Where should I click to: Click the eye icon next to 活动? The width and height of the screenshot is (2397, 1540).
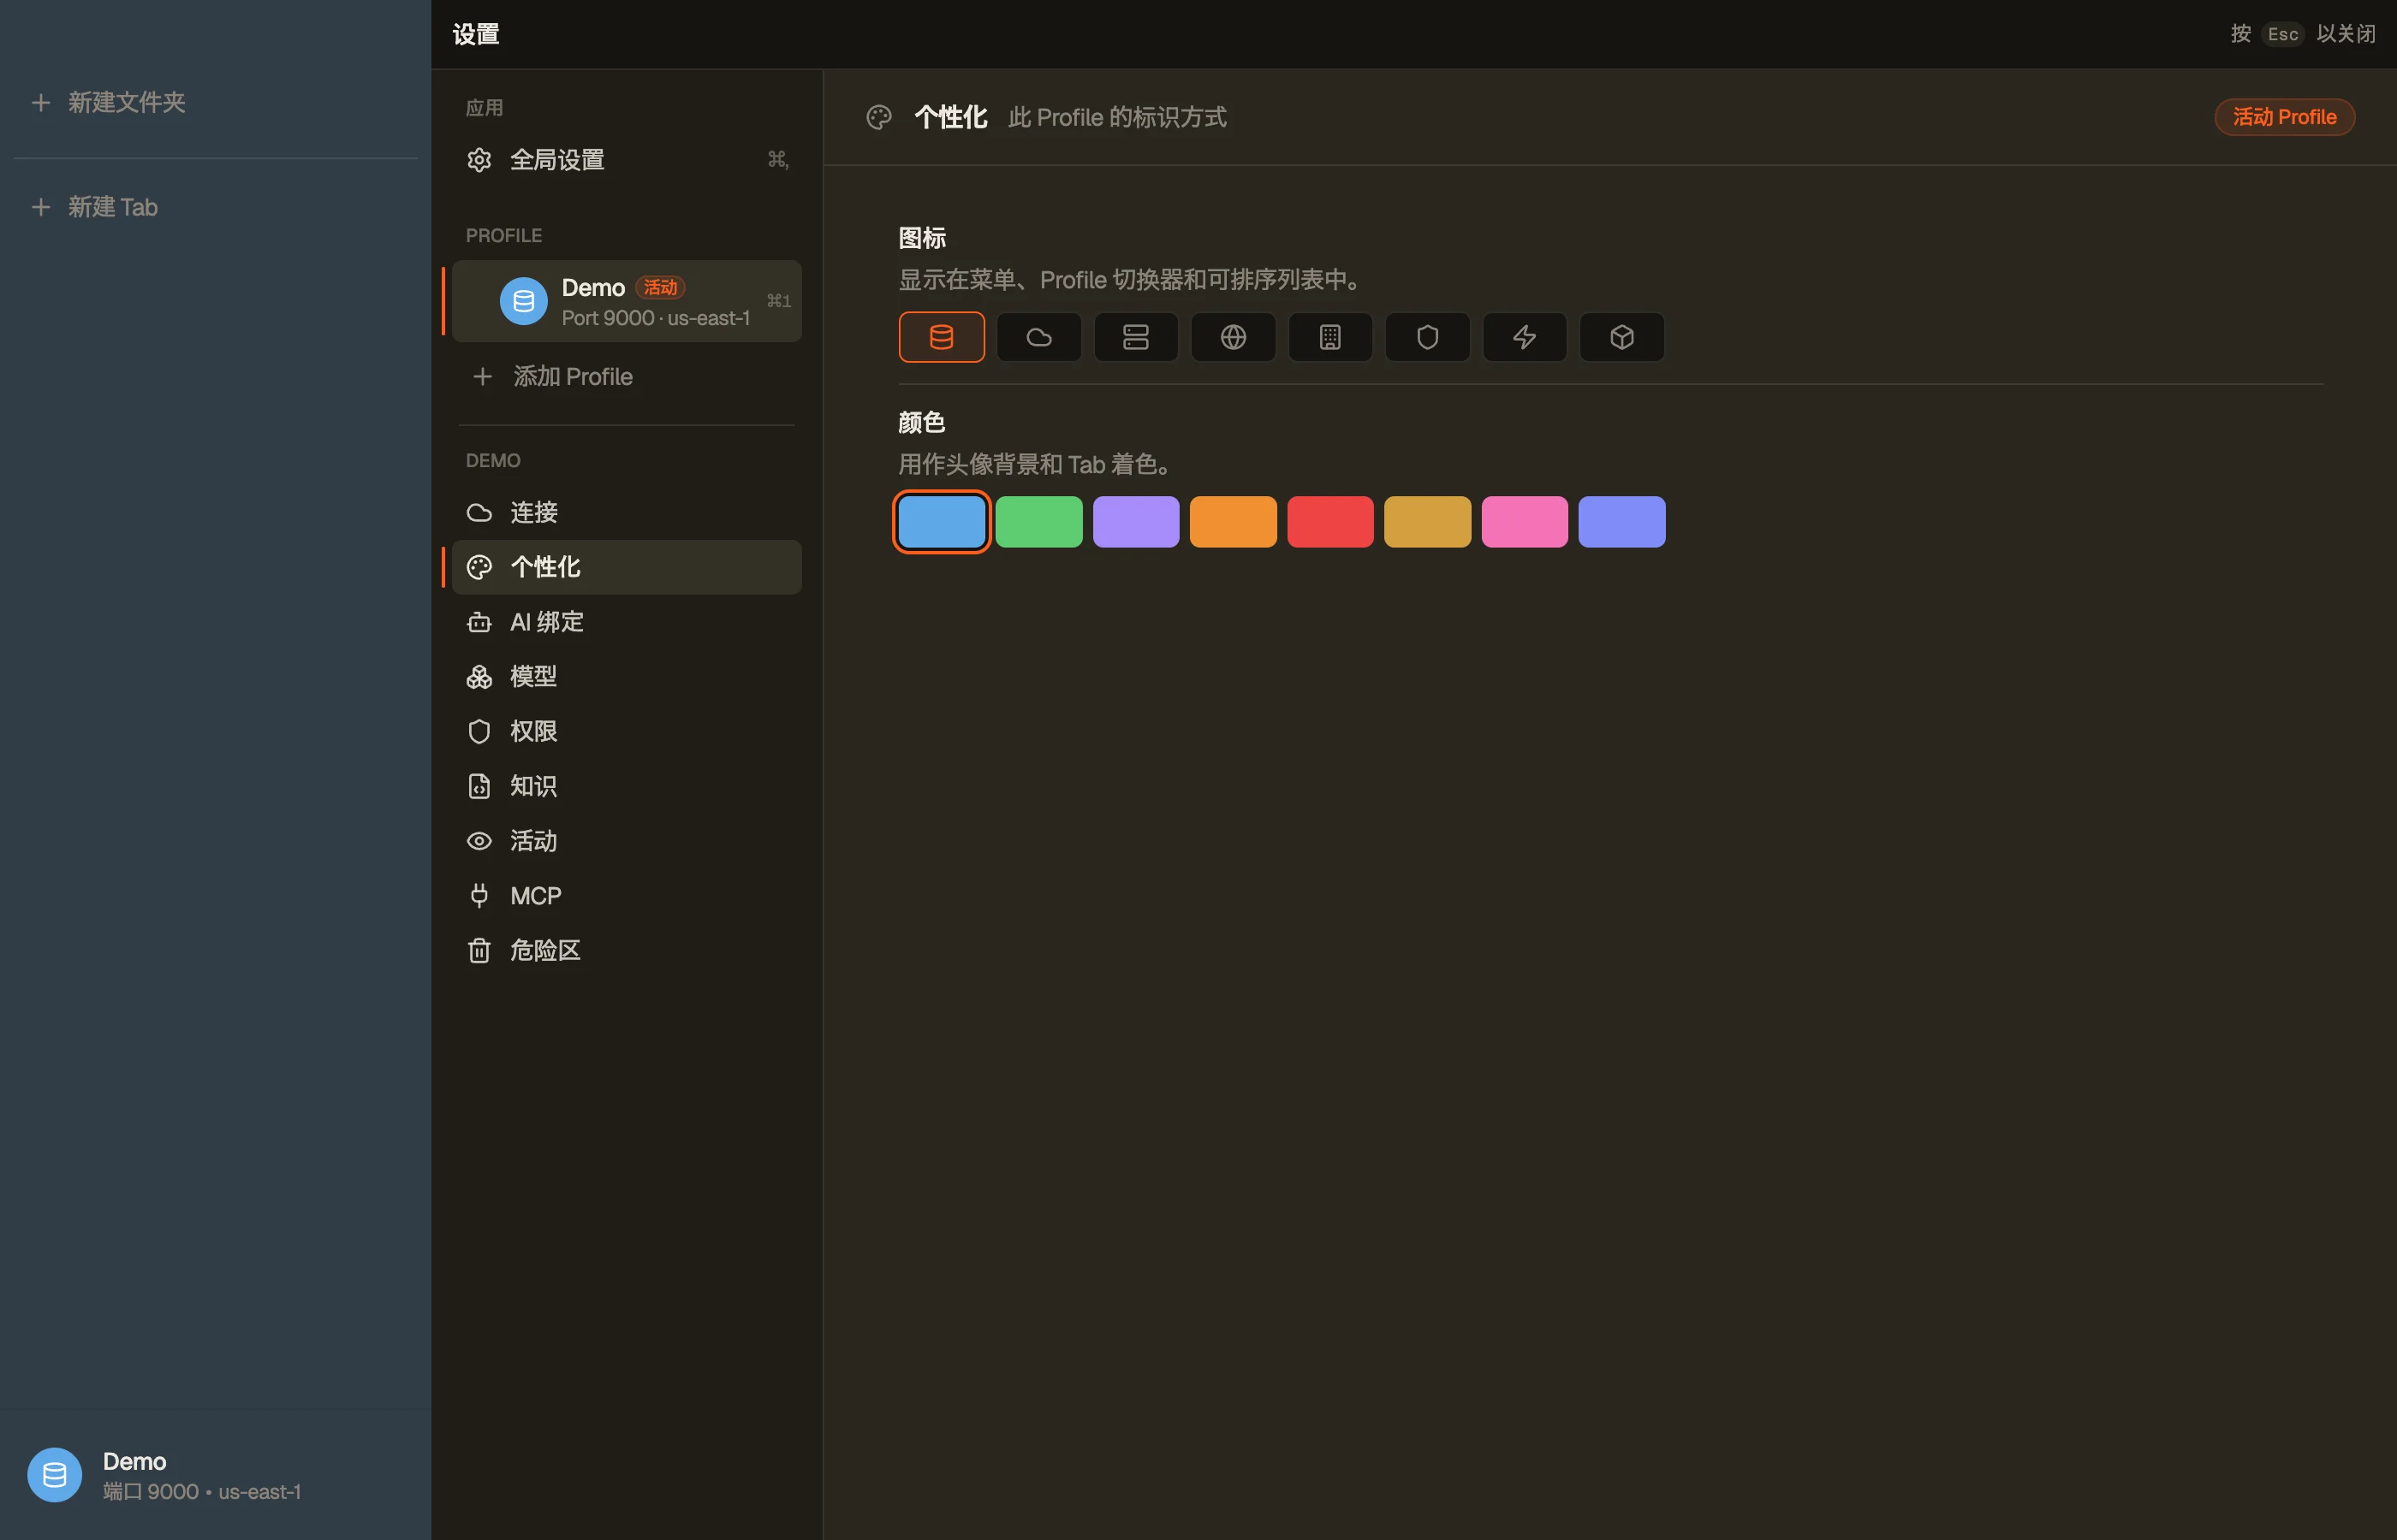tap(479, 841)
